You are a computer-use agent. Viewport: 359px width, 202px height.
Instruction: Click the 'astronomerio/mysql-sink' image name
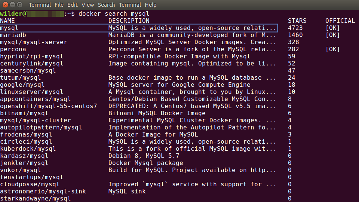coord(43,191)
